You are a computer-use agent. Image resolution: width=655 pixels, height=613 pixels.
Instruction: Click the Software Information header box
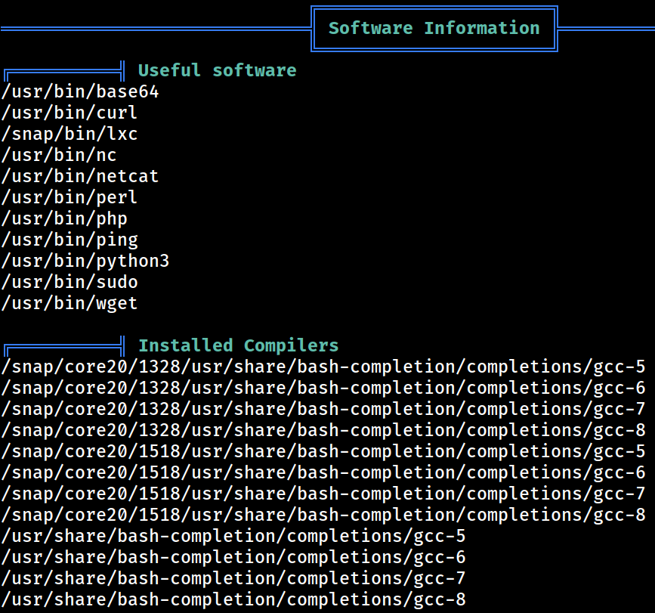(434, 29)
